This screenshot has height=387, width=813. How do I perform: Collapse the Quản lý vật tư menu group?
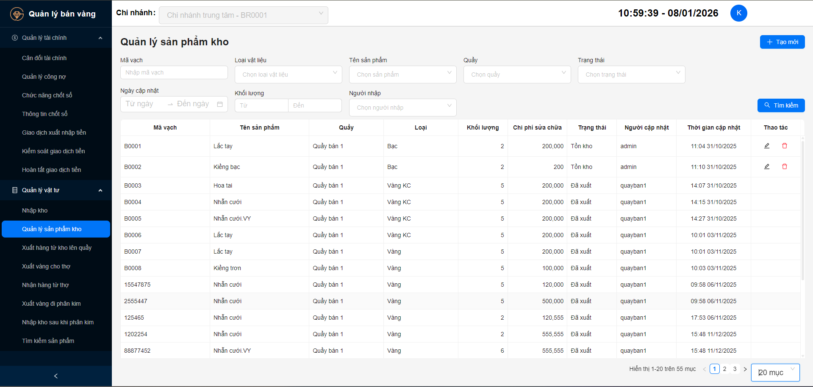tap(100, 191)
